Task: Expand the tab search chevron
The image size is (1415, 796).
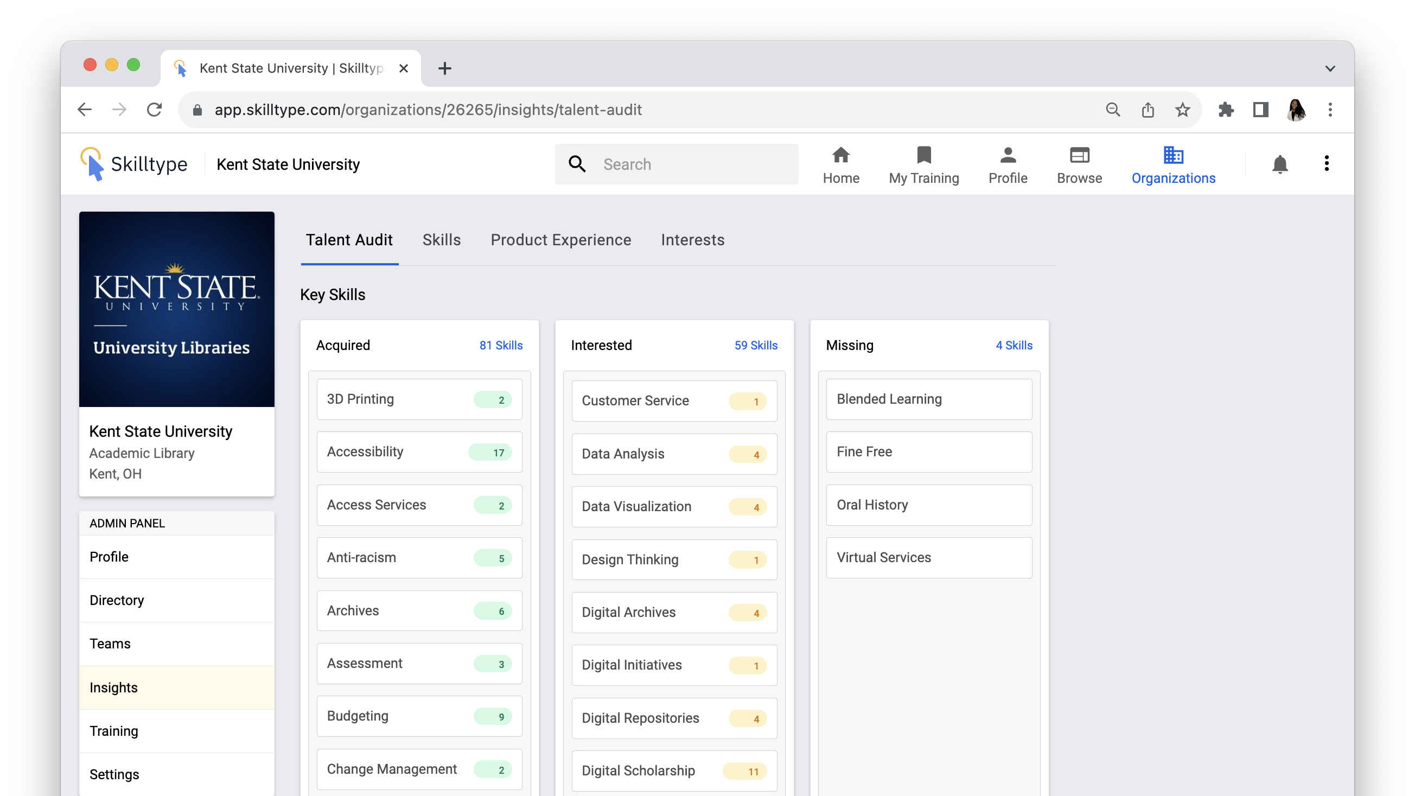Action: click(x=1329, y=69)
